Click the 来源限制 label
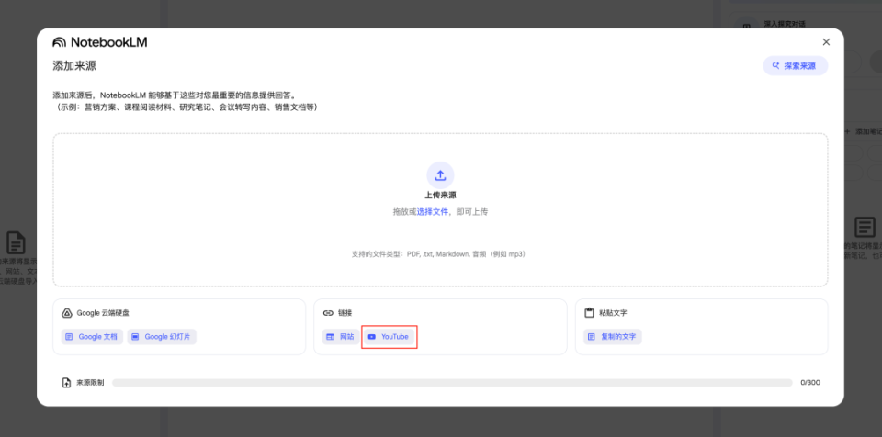This screenshot has height=437, width=882. 90,383
